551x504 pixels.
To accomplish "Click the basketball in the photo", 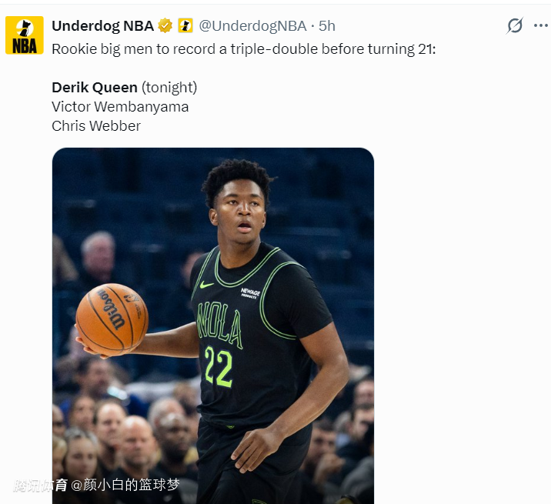I will tap(112, 317).
